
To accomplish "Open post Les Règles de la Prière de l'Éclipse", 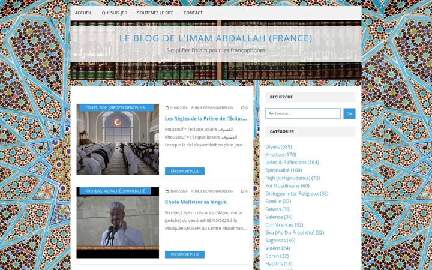I will click(x=206, y=118).
